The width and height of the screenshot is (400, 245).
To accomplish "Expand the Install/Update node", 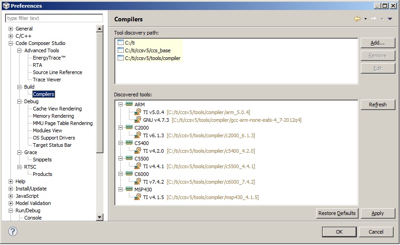I will pos(11,189).
